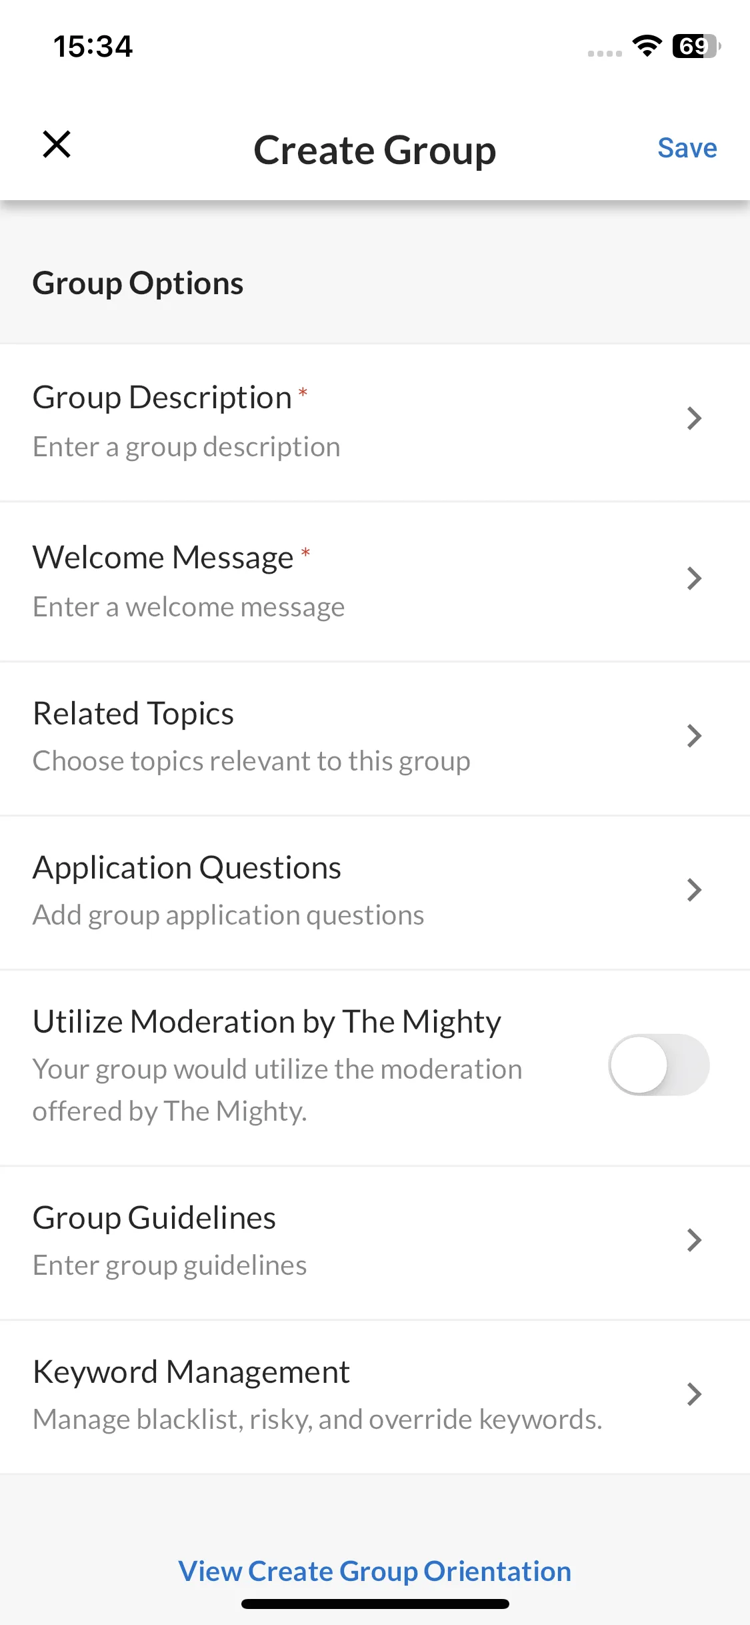Choose topics relevant to this group
Viewport: 750px width, 1625px height.
click(x=251, y=761)
